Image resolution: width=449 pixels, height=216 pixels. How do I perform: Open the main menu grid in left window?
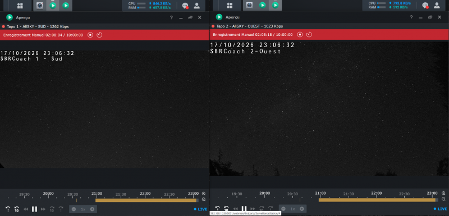[20, 6]
